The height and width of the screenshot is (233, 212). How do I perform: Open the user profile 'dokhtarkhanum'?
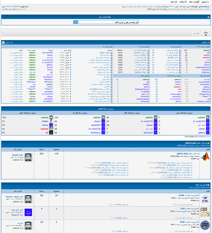(142, 89)
